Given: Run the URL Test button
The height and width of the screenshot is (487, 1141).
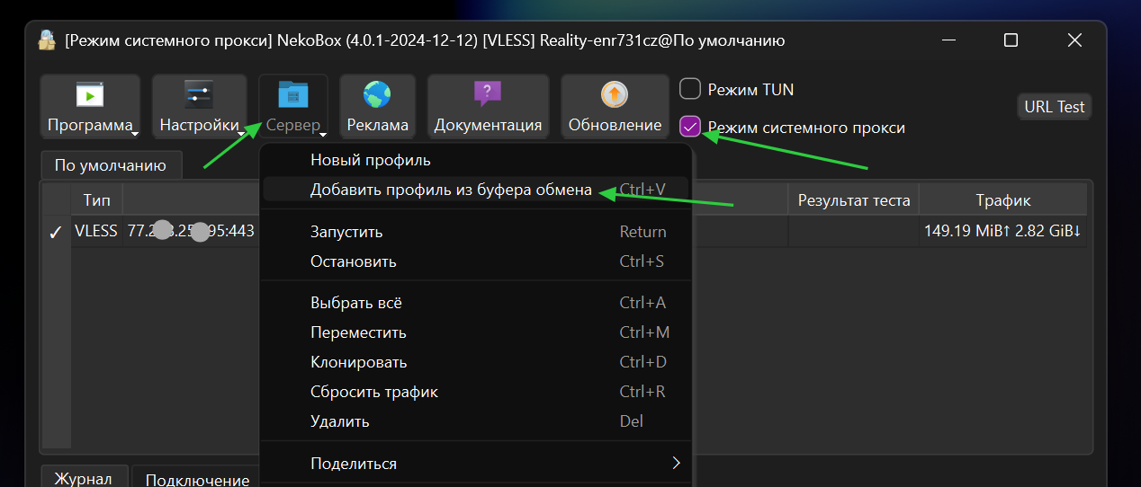Looking at the screenshot, I should [1055, 106].
